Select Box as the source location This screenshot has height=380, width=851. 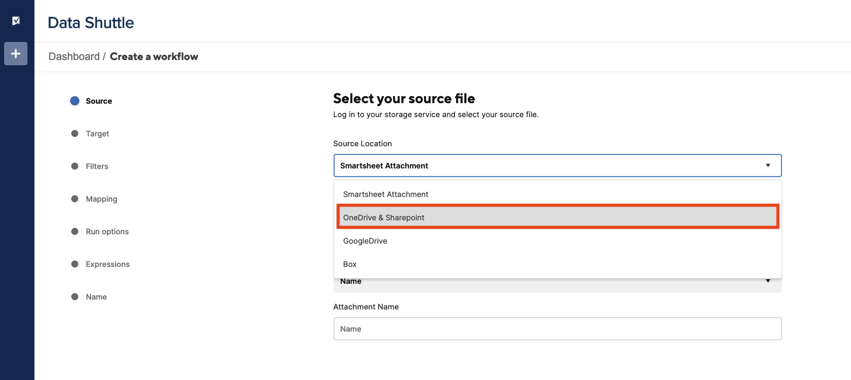(x=349, y=264)
